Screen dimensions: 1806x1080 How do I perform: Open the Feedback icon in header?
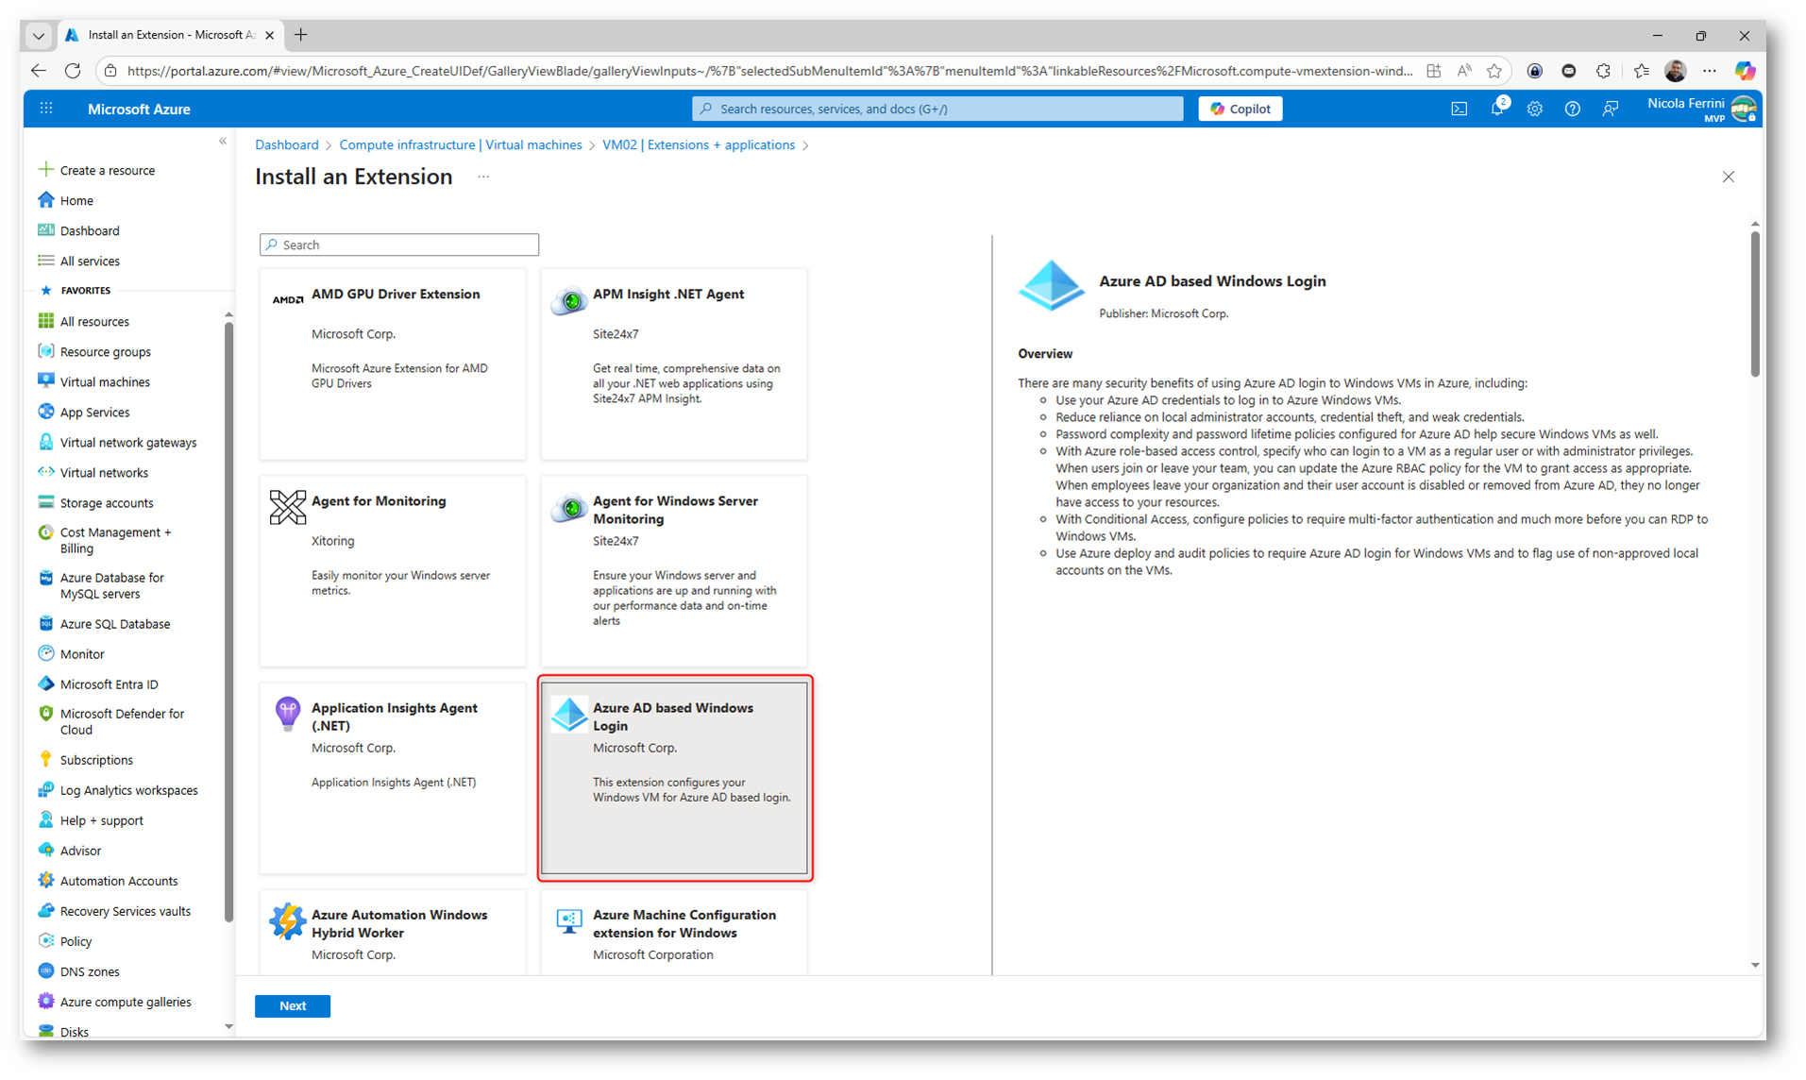(x=1610, y=109)
